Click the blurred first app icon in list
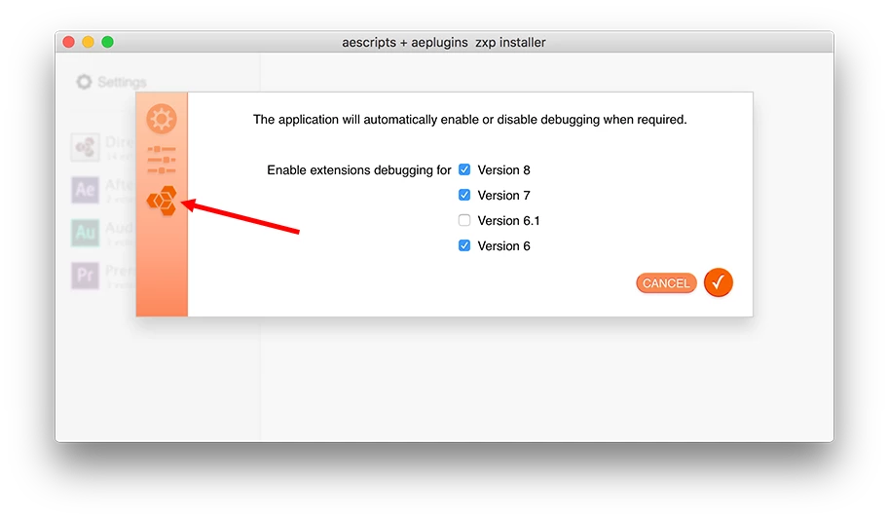888x520 pixels. coord(85,147)
